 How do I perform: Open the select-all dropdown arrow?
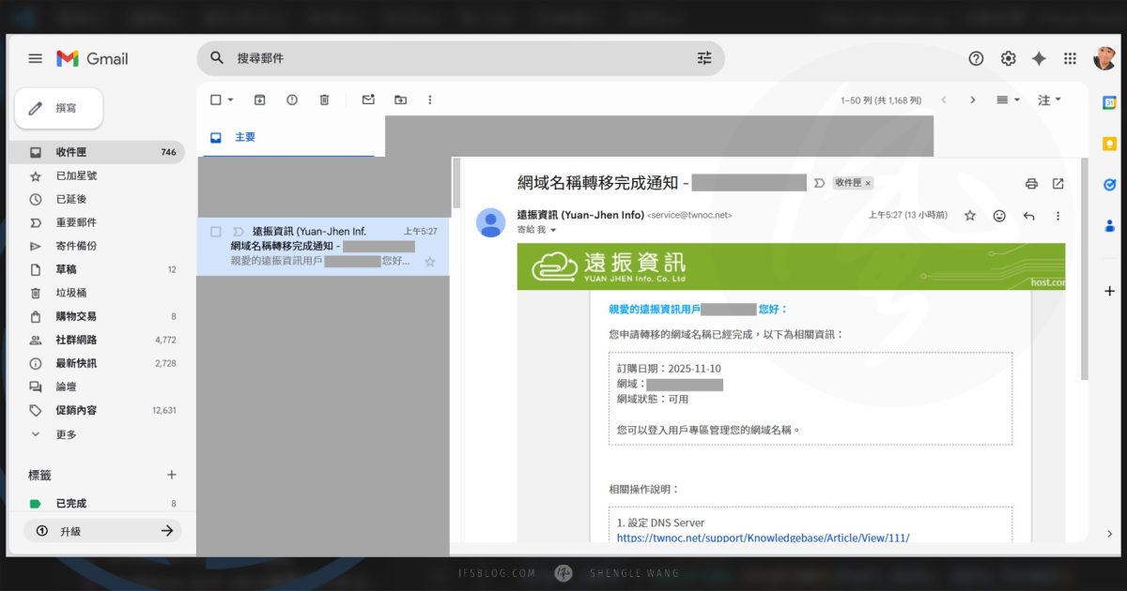click(x=228, y=99)
